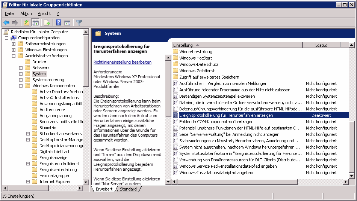Click the Up one level folder icon
The height and width of the screenshot is (201, 357).
[x=27, y=23]
